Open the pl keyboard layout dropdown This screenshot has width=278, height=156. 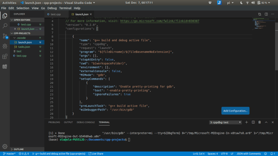pyautogui.click(x=230, y=3)
